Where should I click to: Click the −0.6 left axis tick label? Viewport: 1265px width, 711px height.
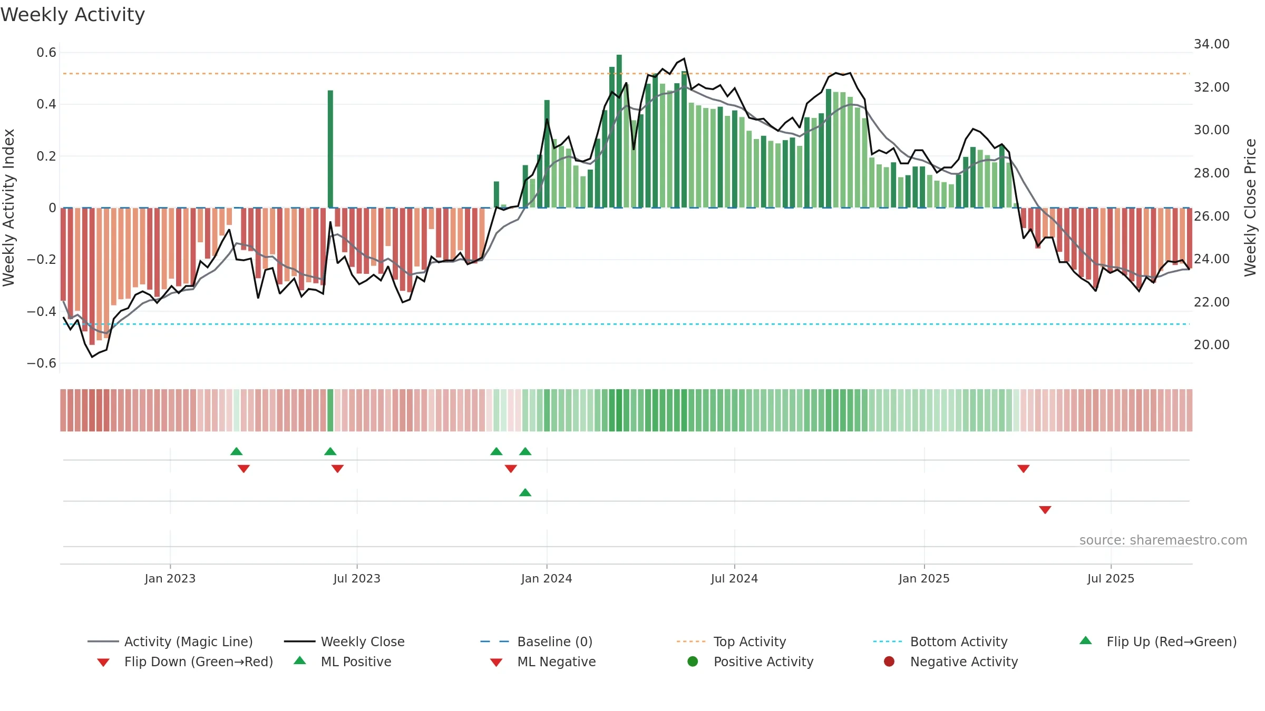[42, 363]
